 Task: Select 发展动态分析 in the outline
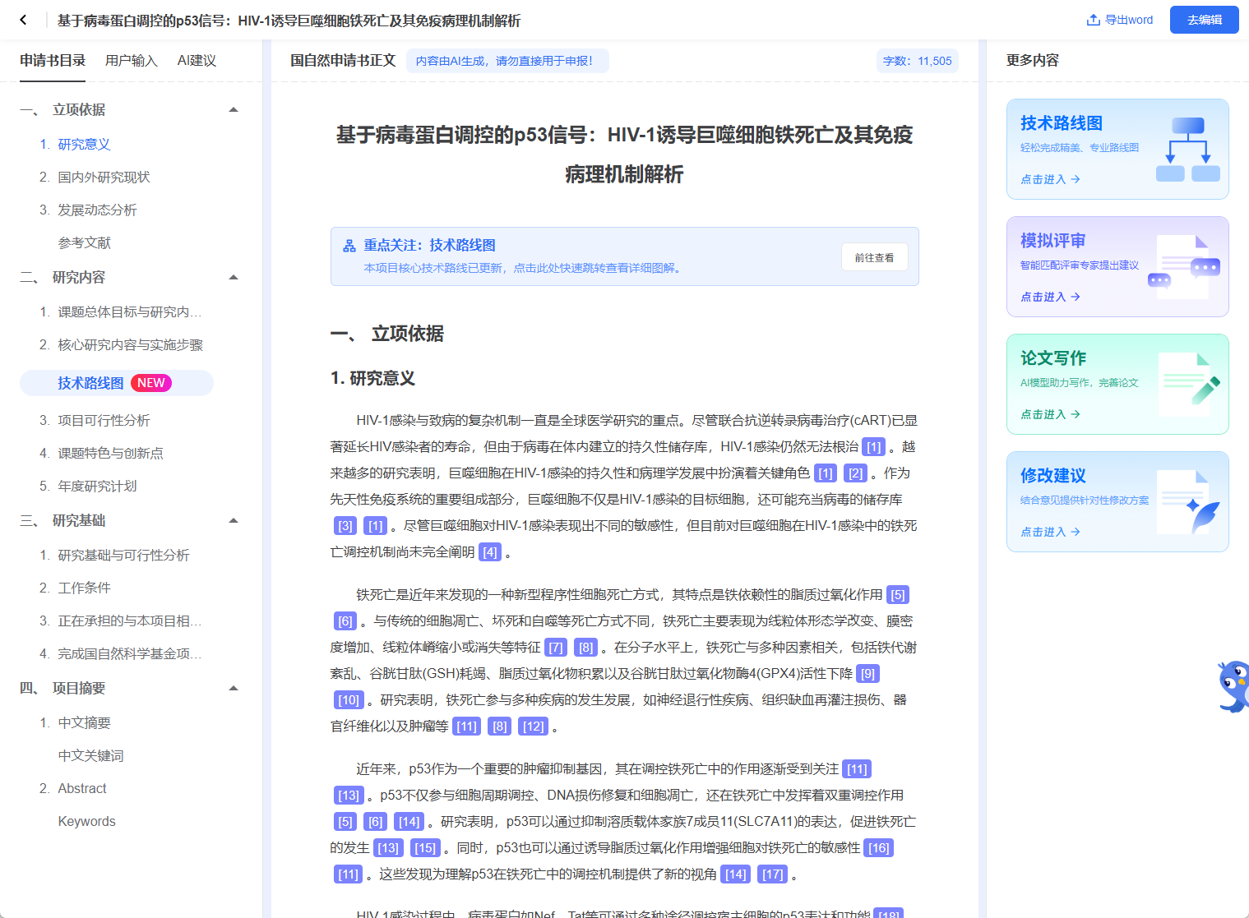click(x=97, y=210)
